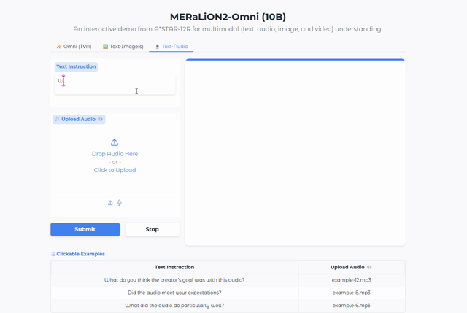Pick the example "Did the audio meet your expectations?"

[174, 293]
